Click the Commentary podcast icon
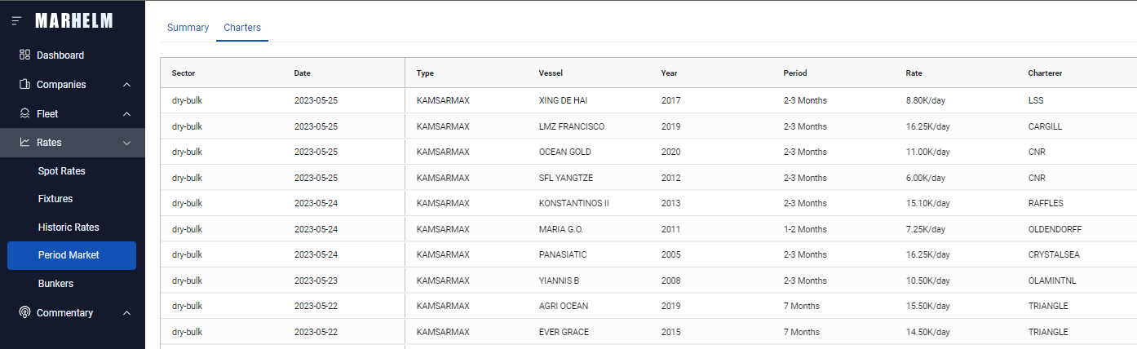 click(24, 313)
